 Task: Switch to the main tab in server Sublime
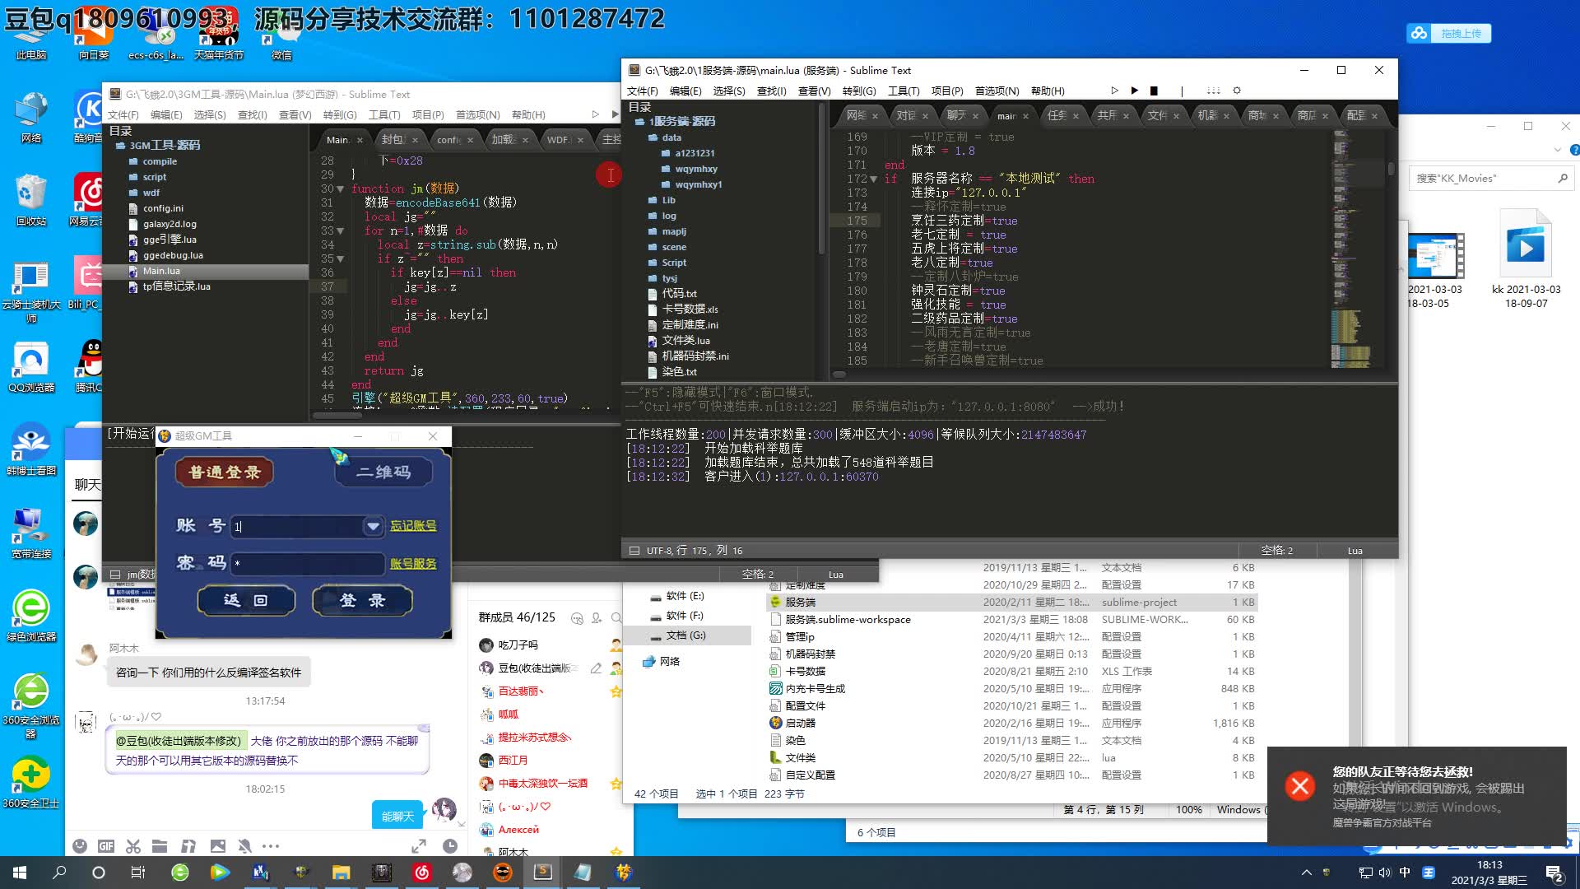tap(1006, 116)
